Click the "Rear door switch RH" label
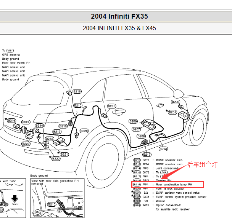Screen dimensions: 232x220 pyautogui.click(x=16, y=63)
